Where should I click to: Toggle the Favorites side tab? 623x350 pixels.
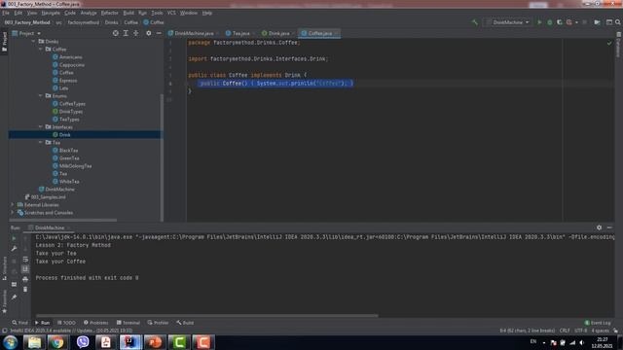pos(4,301)
